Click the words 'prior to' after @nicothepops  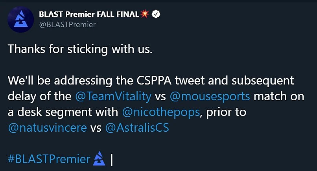tap(226, 112)
